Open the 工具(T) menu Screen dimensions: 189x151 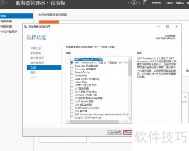[169, 3]
